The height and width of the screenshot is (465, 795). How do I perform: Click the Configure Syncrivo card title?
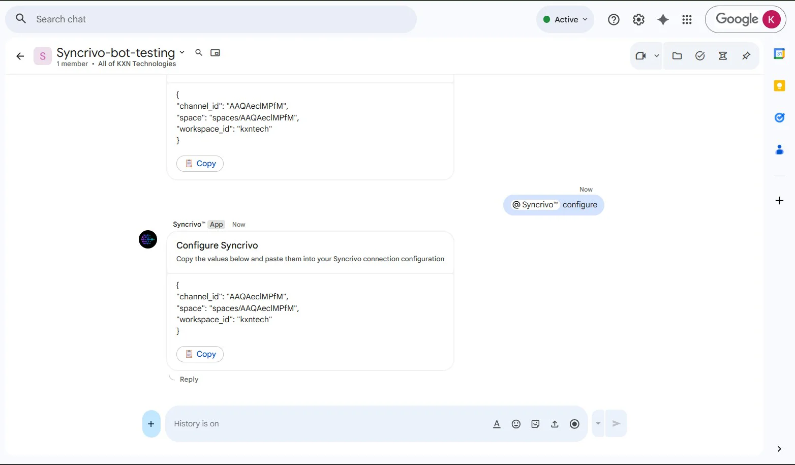point(217,245)
